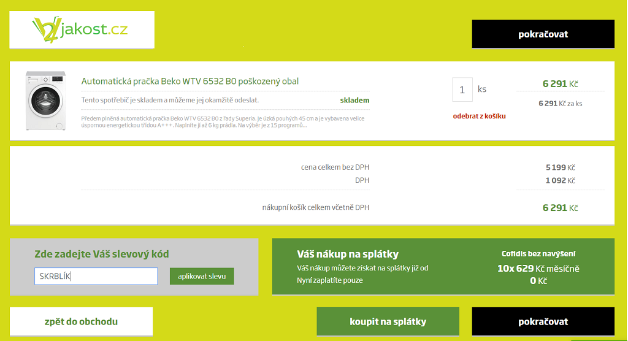Click Cofidis bez navýšení text
The height and width of the screenshot is (341, 628).
coord(538,254)
